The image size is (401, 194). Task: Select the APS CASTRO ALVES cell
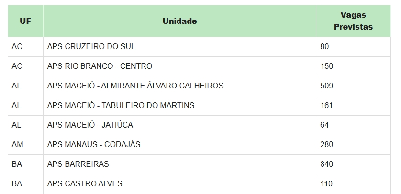[85, 183]
